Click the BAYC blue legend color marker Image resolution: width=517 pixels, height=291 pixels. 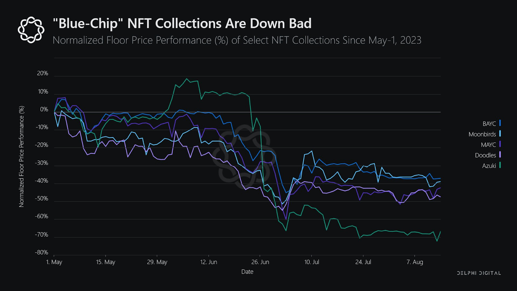point(500,123)
